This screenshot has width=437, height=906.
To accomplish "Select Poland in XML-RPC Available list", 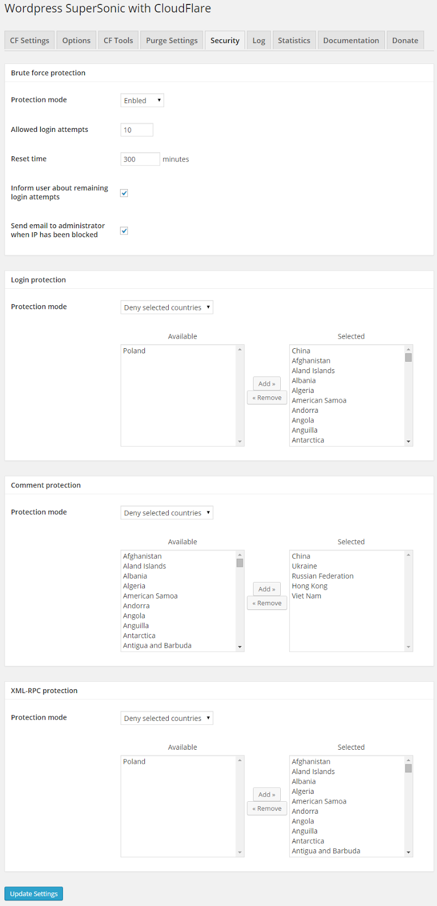I will 134,762.
